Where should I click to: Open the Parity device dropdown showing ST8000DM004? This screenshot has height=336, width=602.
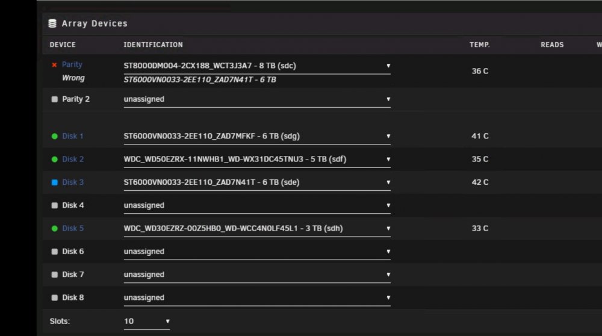[257, 66]
